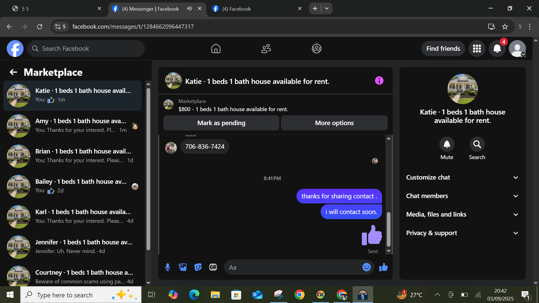Open the account profile avatar menu
Image resolution: width=539 pixels, height=303 pixels.
pos(517,49)
